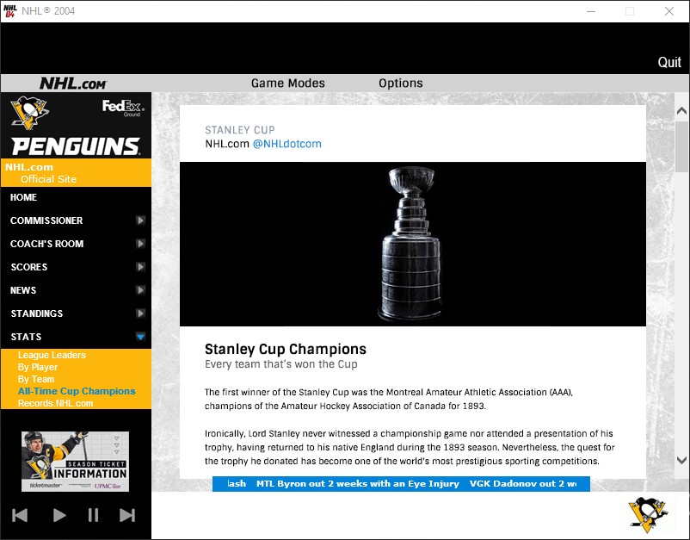
Task: Open Records.NHL.com link
Action: (55, 403)
